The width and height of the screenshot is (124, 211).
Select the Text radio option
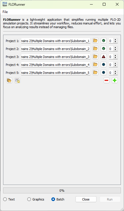tap(9, 199)
